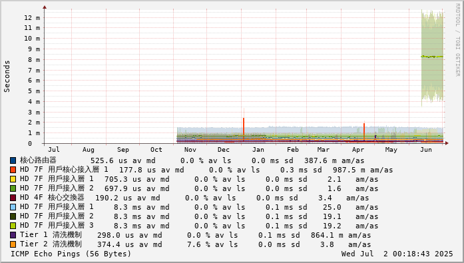Click the dark red HD 4F 核心交換器 swatch
This screenshot has height=263, width=464.
[x=13, y=198]
